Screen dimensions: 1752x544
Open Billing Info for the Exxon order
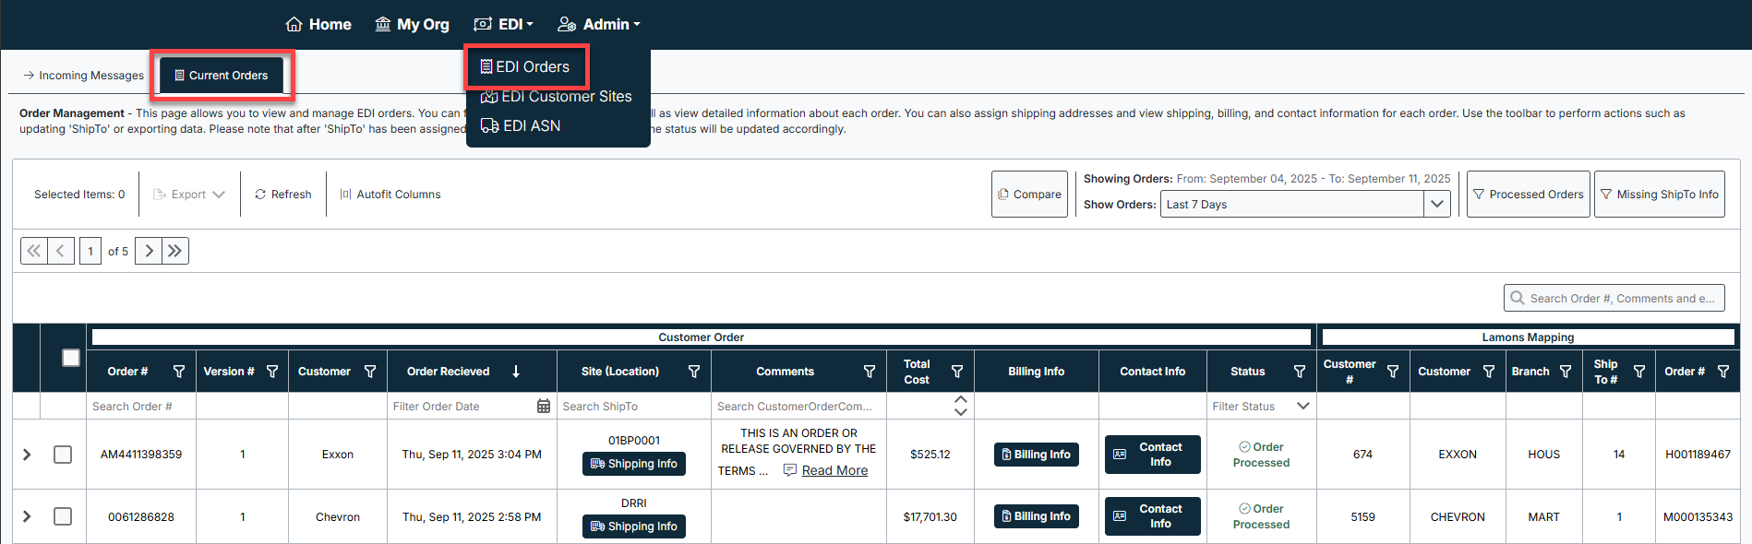point(1036,455)
